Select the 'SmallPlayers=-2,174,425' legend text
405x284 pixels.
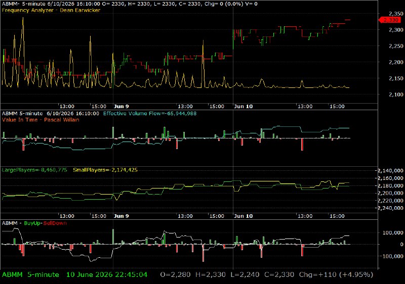pos(105,170)
